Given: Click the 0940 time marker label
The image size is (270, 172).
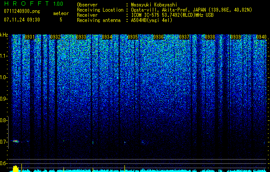Looking at the screenshot, I should (261, 37).
